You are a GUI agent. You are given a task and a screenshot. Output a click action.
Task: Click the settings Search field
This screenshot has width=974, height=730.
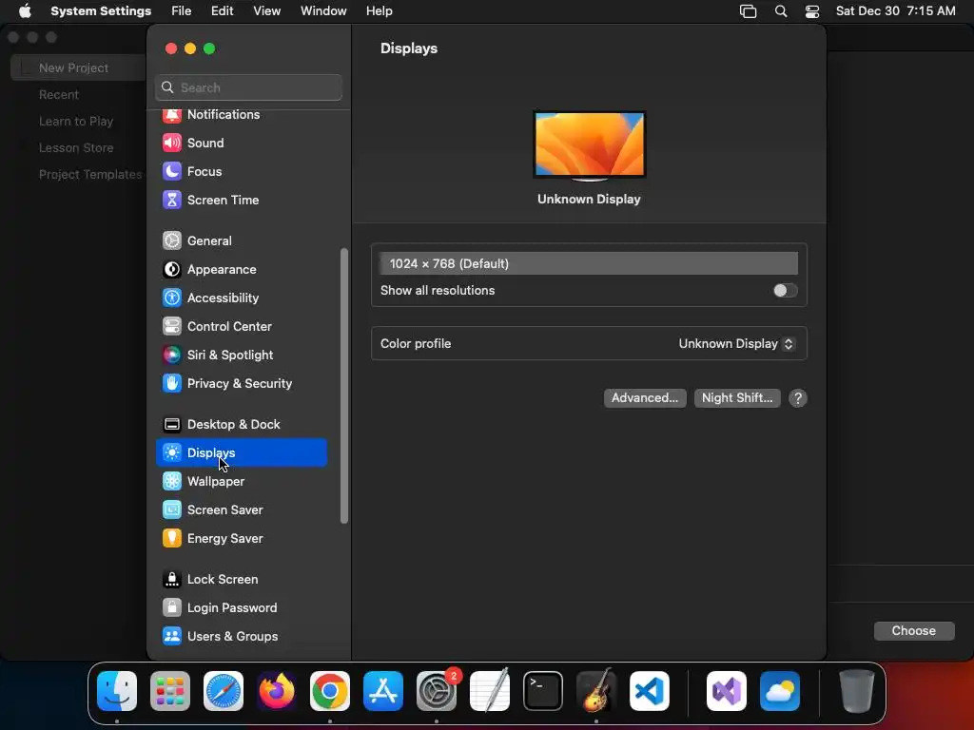[248, 87]
